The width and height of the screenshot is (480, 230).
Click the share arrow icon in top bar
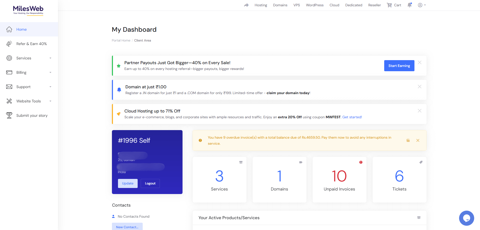click(246, 5)
